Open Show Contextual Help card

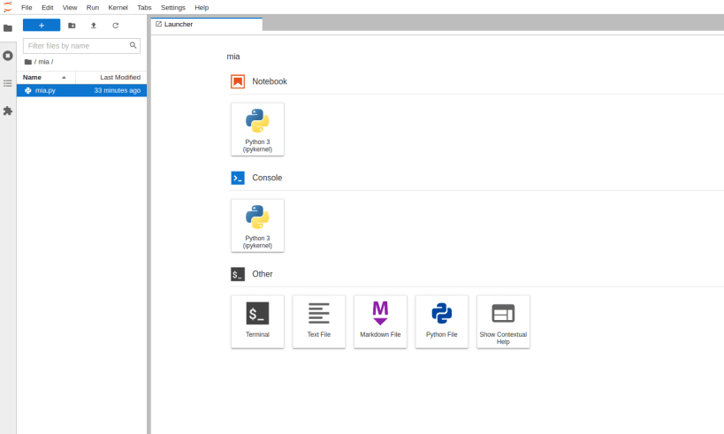pos(503,322)
